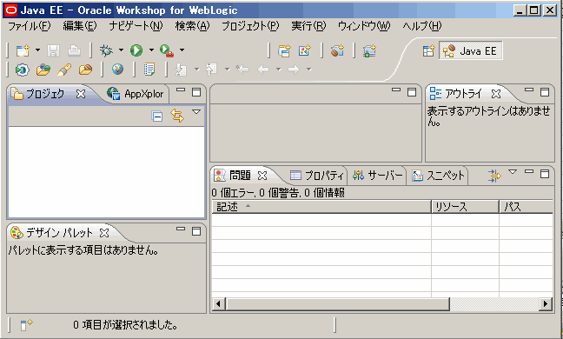Screen dimensions: 563x339
Task: Toggle Link with Editor in explorer
Action: coord(177,116)
